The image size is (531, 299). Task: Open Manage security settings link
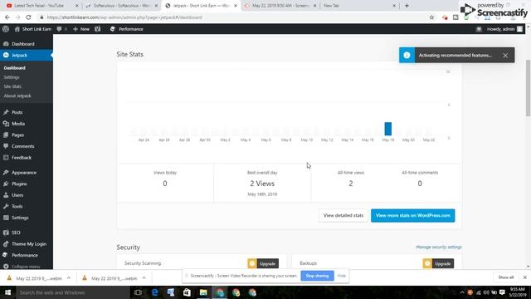439,248
